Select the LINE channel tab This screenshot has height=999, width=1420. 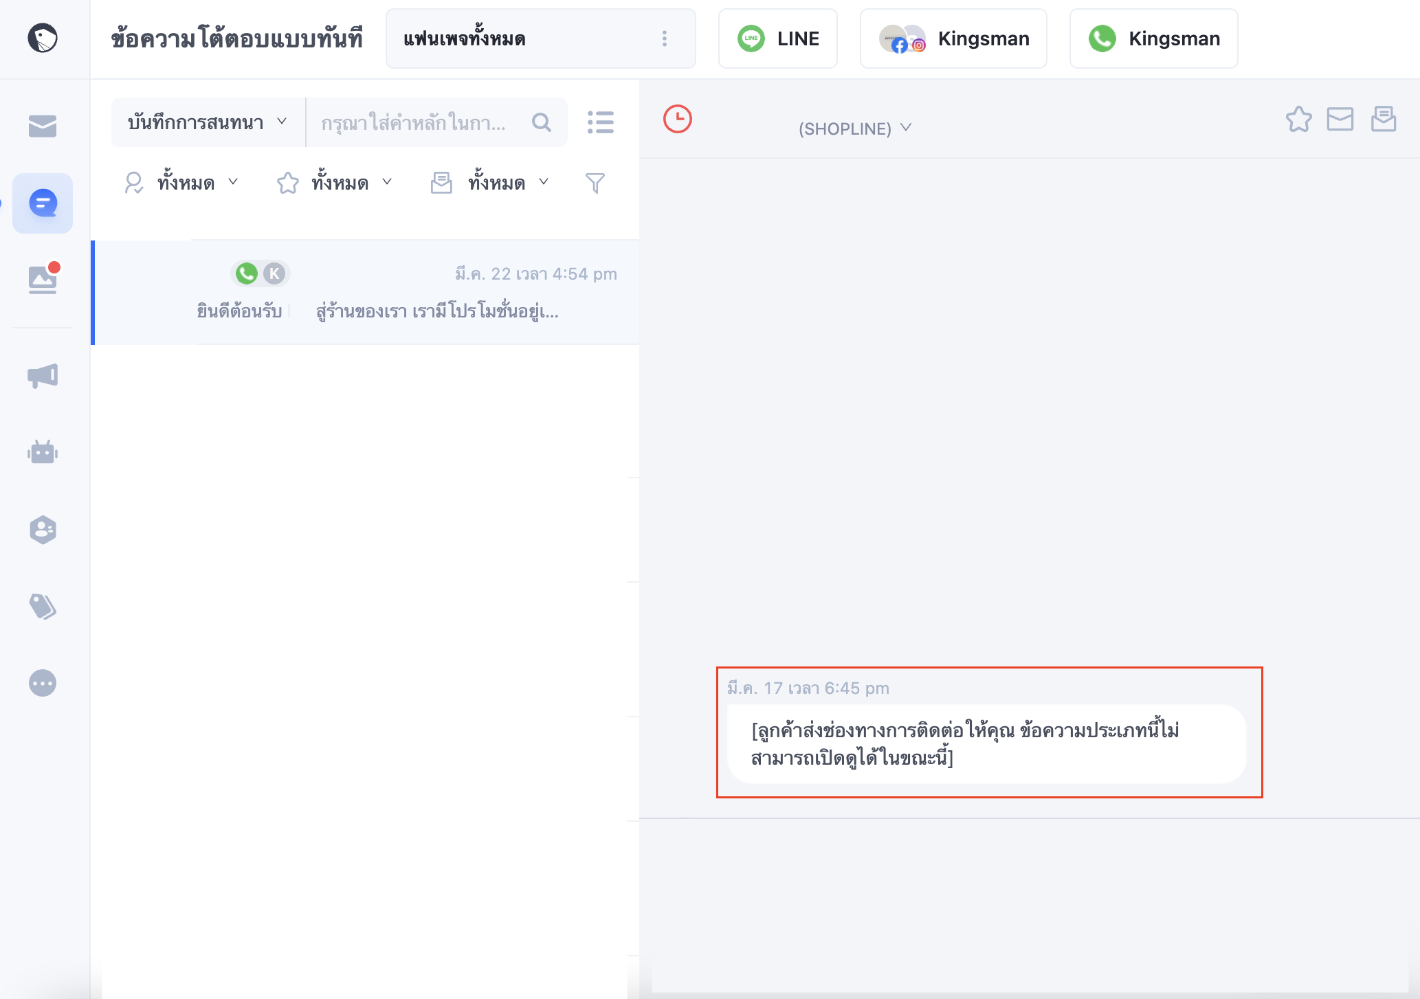tap(778, 38)
